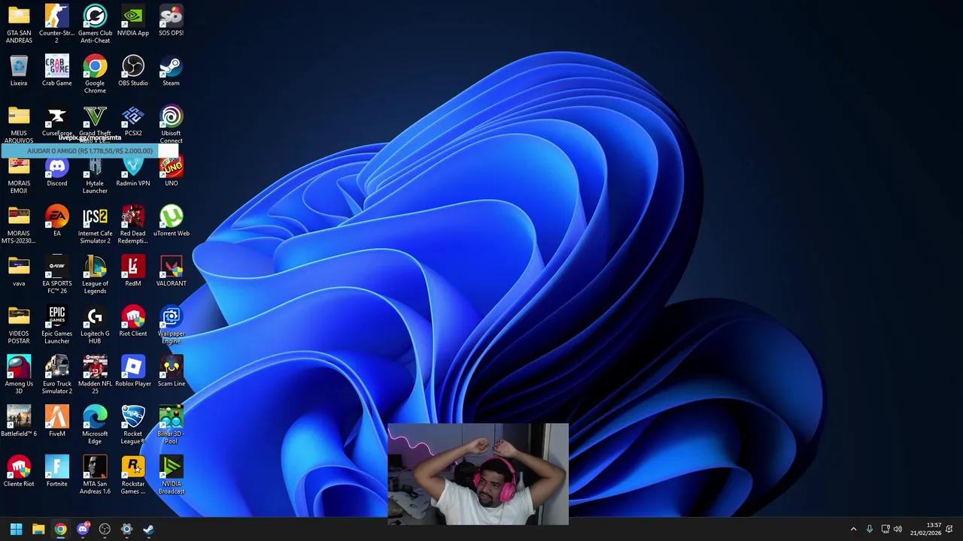Open the Ubisoft Connect shortcut
Viewport: 963px width, 541px height.
click(171, 124)
